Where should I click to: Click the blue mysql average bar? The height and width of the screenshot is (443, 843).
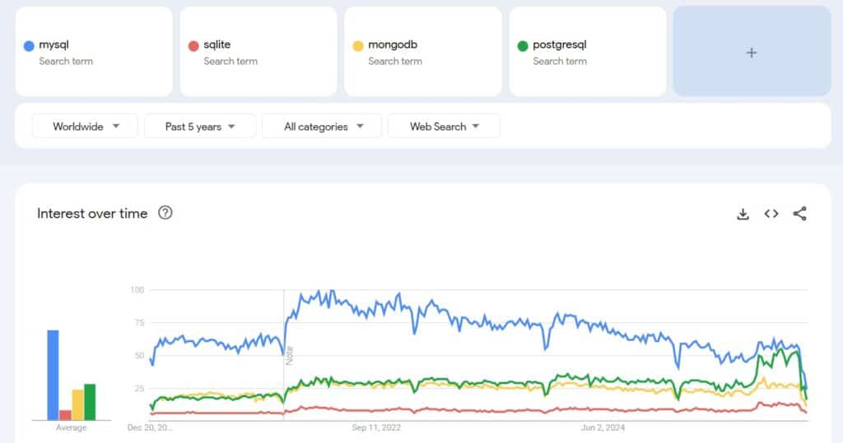coord(53,375)
